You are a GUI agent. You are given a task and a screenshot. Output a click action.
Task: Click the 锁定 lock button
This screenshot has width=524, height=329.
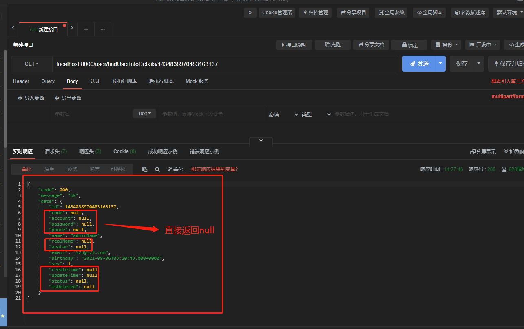pos(409,45)
